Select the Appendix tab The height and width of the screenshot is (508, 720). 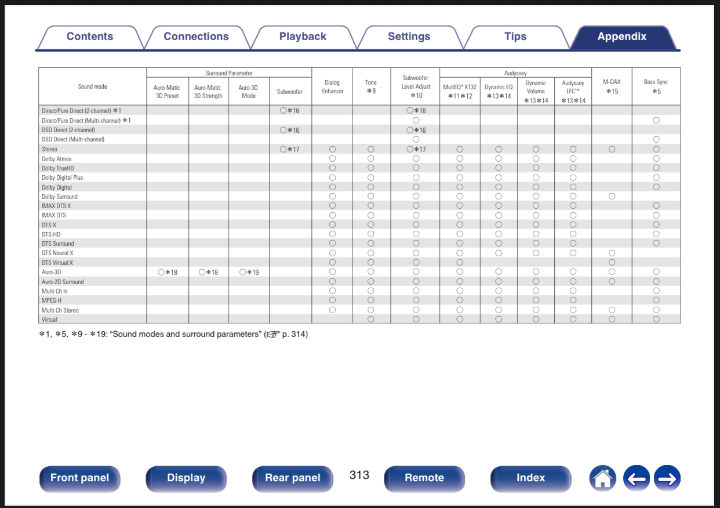coord(621,37)
